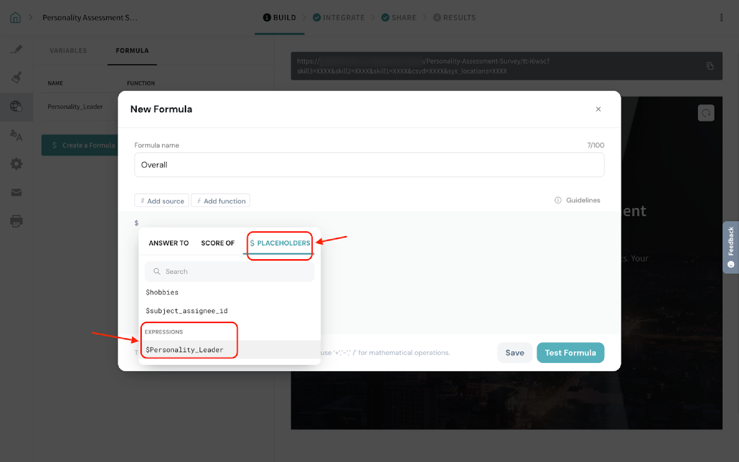This screenshot has height=462, width=739.
Task: Open the paint brush design sidebar icon
Action: click(x=16, y=77)
